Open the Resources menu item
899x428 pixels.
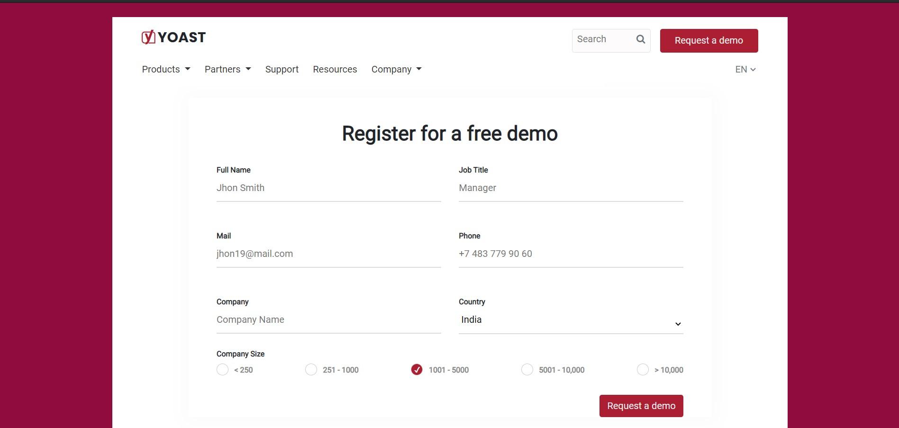335,69
